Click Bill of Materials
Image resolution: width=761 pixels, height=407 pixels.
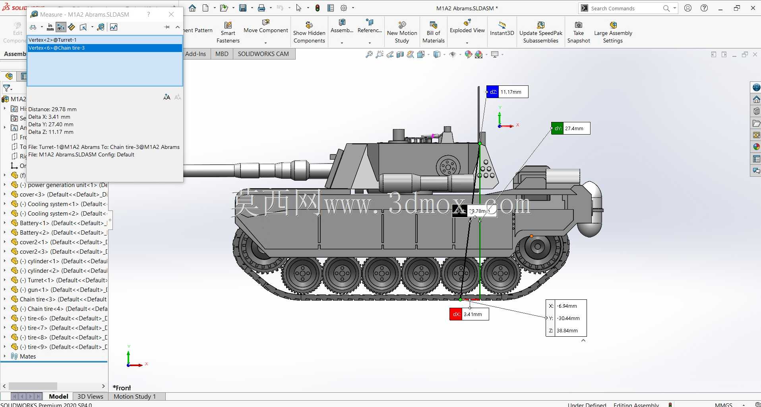click(x=434, y=32)
